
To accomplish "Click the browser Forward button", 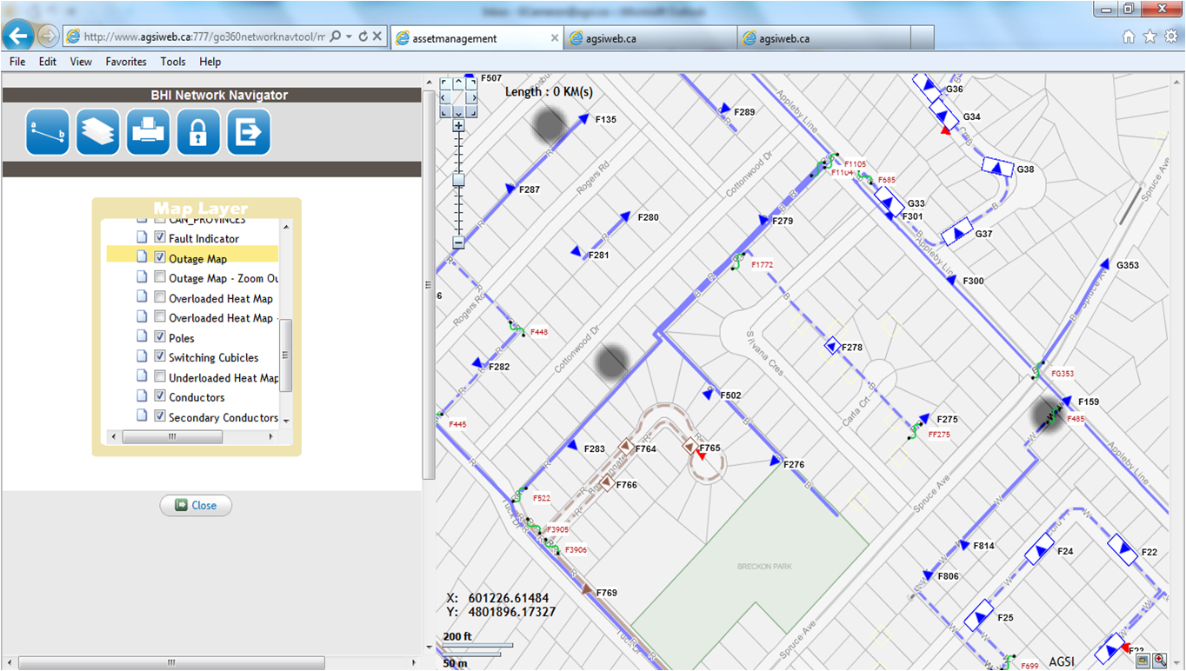I will [x=48, y=37].
